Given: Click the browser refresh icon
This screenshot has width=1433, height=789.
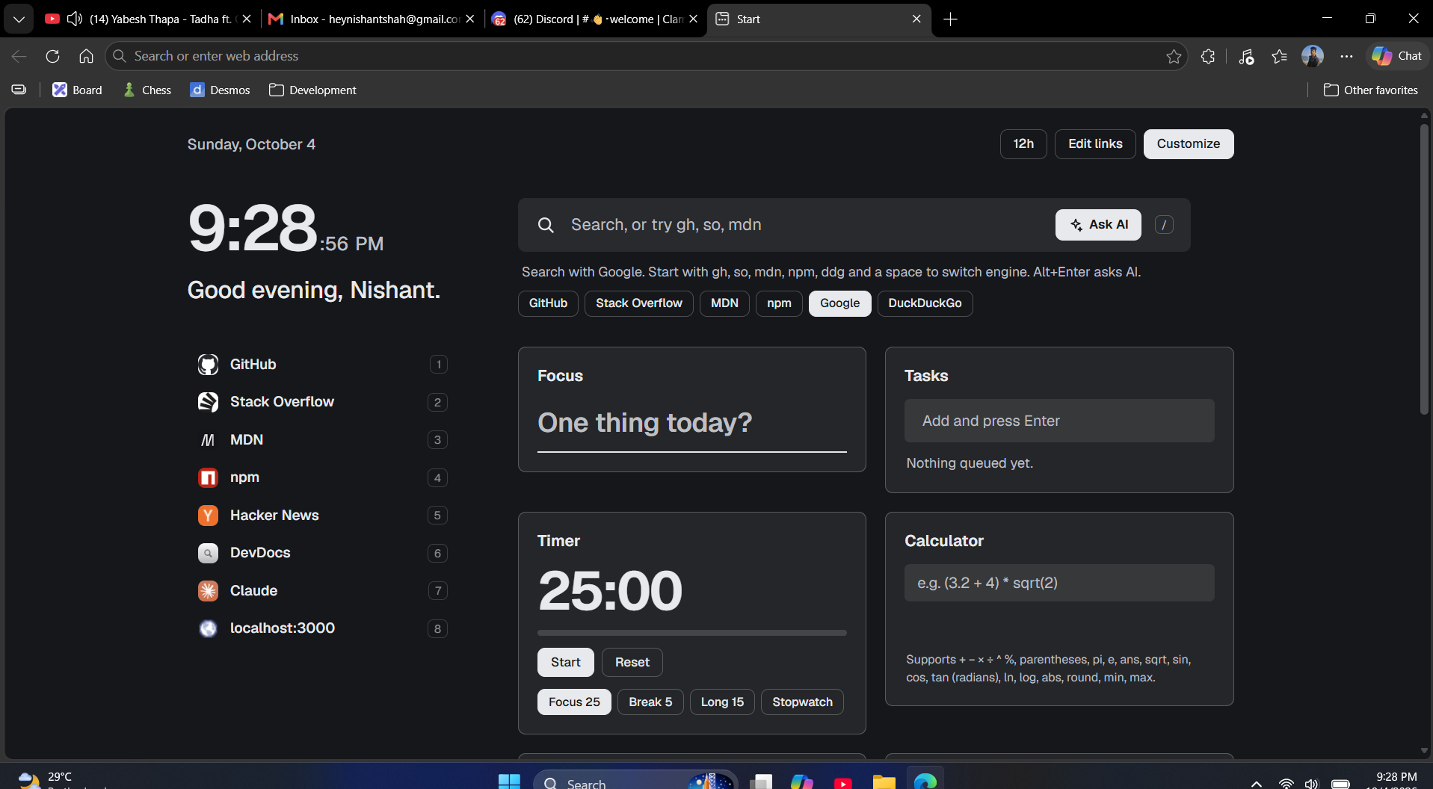Looking at the screenshot, I should (x=52, y=56).
